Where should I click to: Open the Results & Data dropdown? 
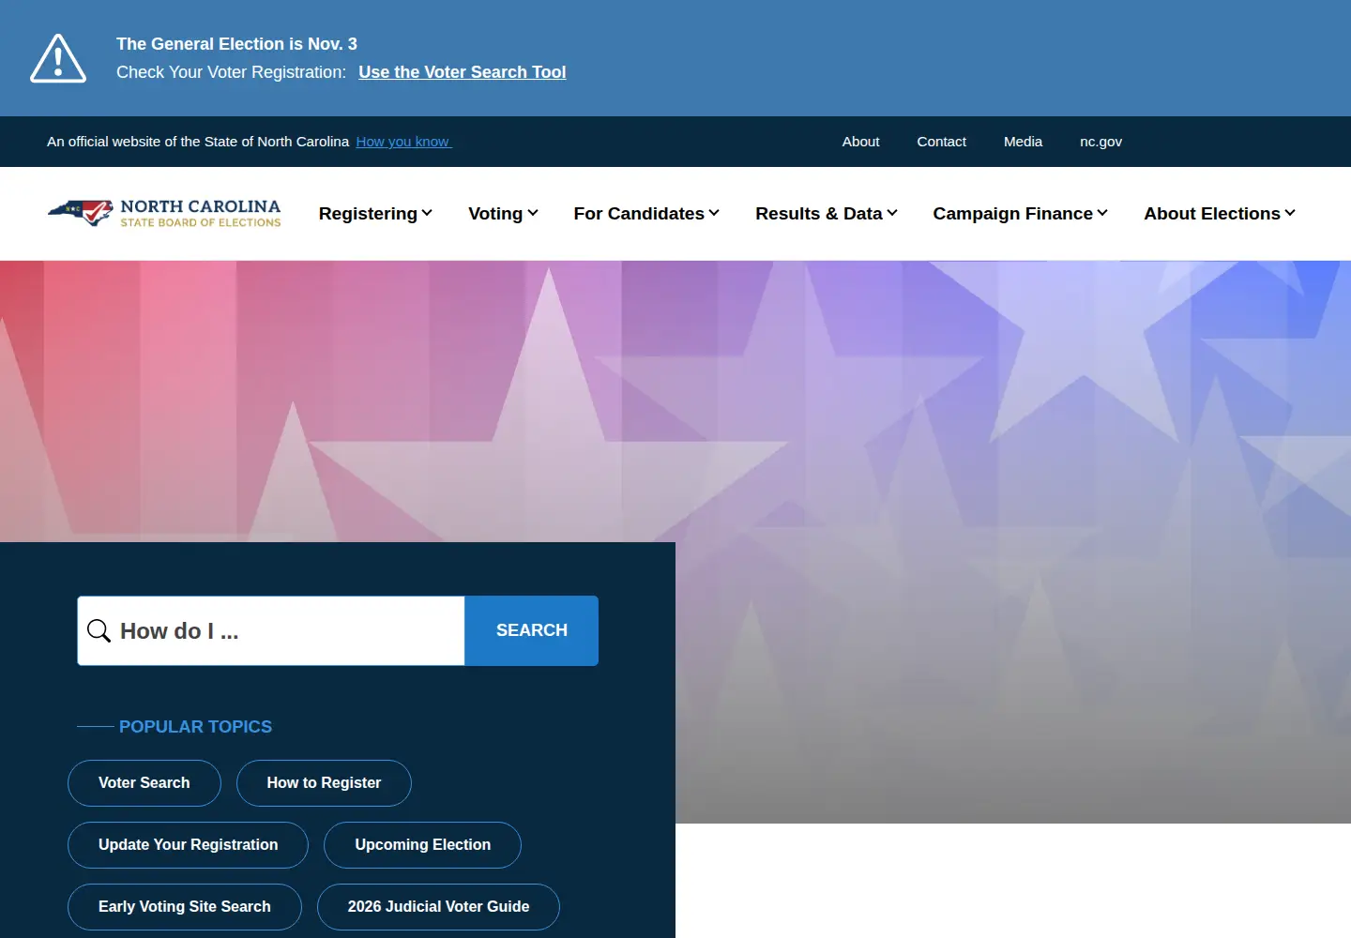click(x=827, y=214)
